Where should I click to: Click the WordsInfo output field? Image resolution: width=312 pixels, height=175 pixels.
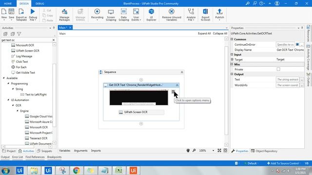coord(288,85)
